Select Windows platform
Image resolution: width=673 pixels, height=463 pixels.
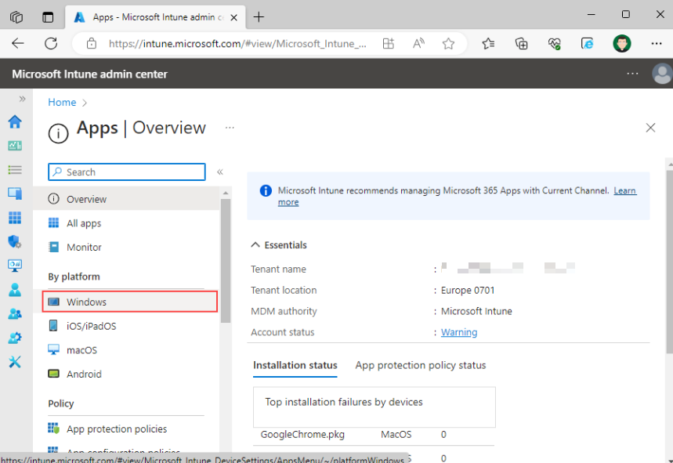(130, 302)
